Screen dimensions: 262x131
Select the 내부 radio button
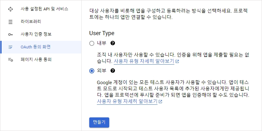click(x=92, y=43)
